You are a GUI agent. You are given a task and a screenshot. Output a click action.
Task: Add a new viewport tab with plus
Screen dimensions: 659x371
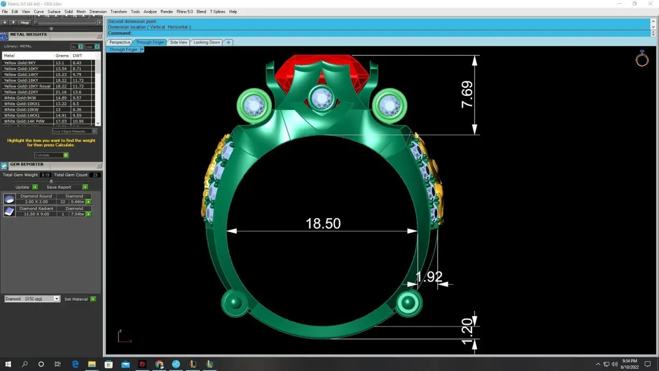tap(228, 42)
